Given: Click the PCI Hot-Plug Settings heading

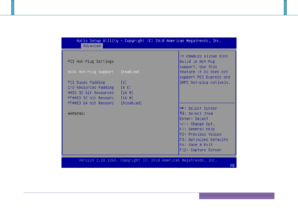Looking at the screenshot, I should [91, 62].
